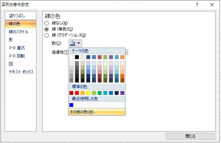Pick orange in the top theme colors row

[x=122, y=57]
